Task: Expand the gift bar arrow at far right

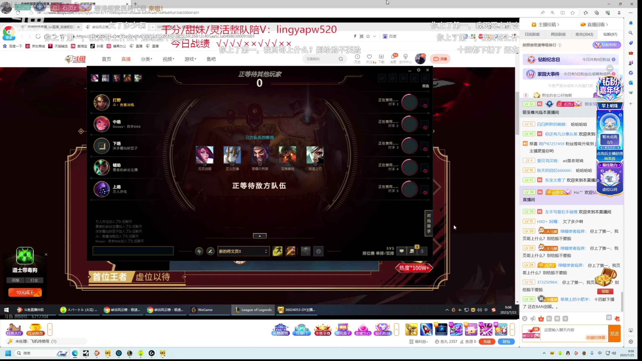Action: coord(512,329)
